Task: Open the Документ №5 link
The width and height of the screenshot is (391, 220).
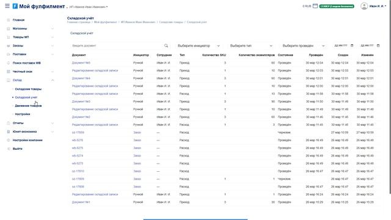Action: [x=81, y=63]
